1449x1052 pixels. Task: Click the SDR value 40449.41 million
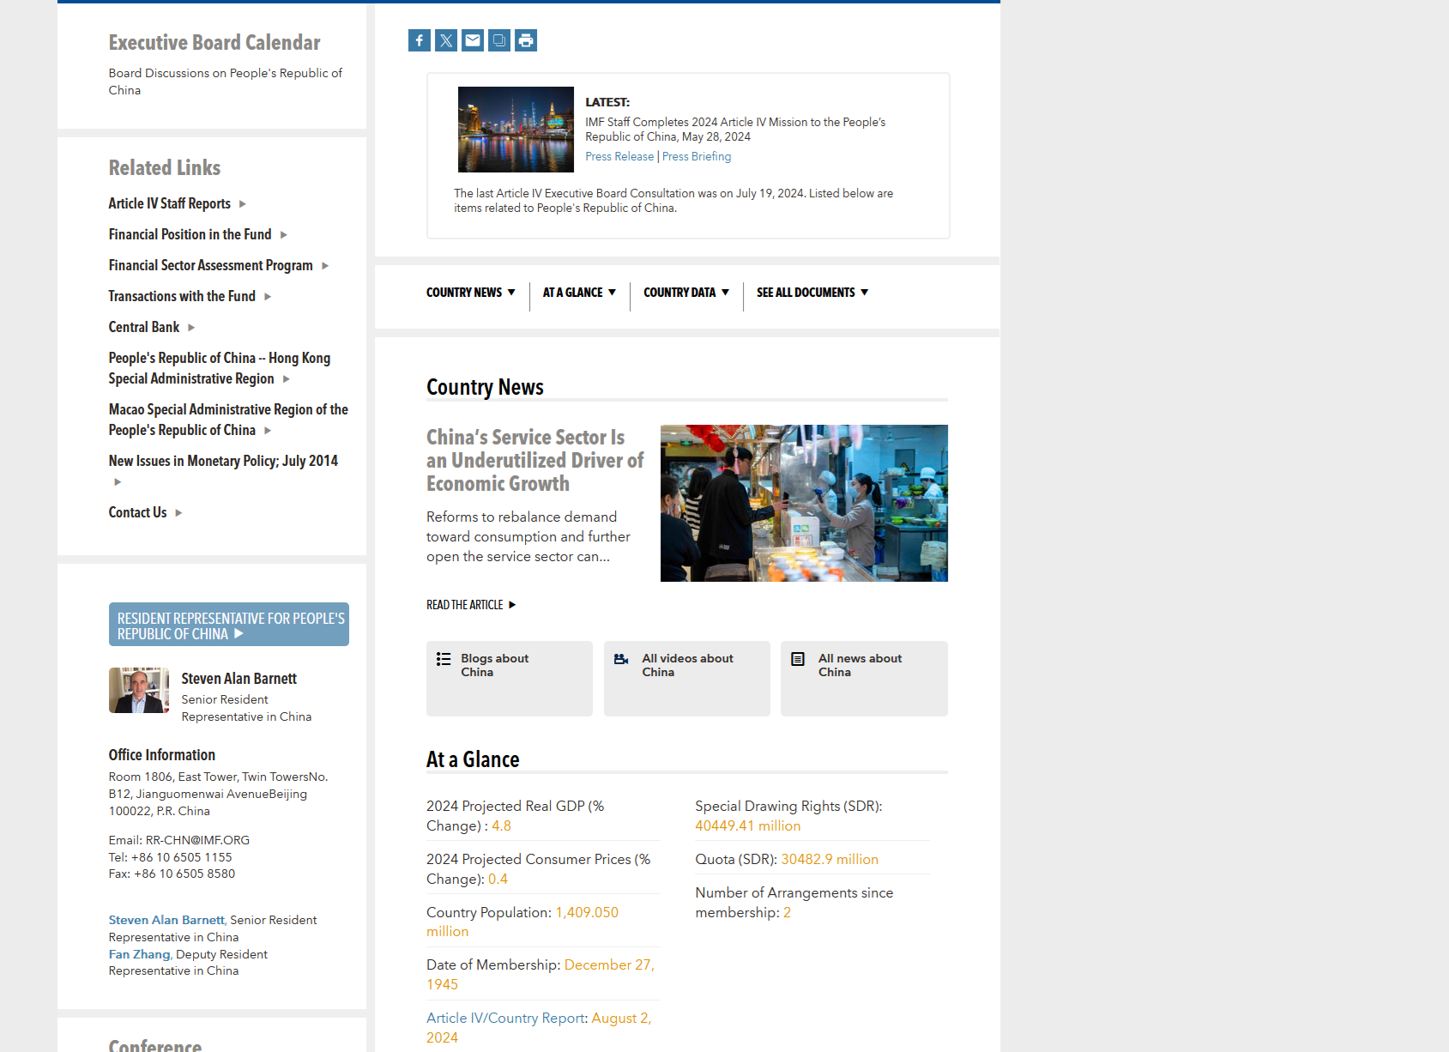[748, 825]
